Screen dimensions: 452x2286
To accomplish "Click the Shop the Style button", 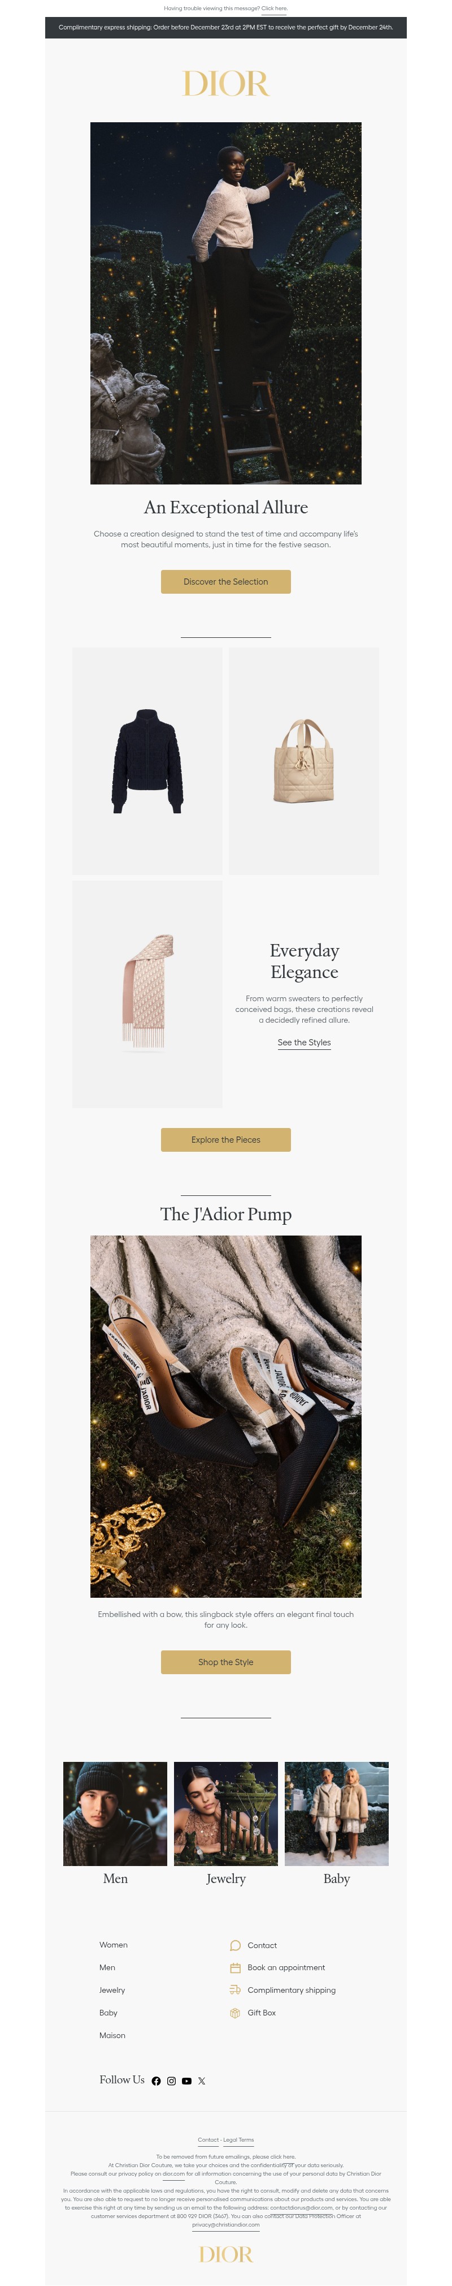I will pos(226,1662).
